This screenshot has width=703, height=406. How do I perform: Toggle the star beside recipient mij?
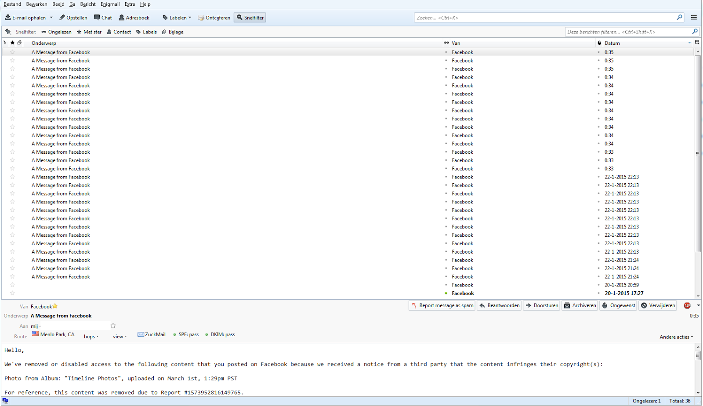tap(113, 326)
